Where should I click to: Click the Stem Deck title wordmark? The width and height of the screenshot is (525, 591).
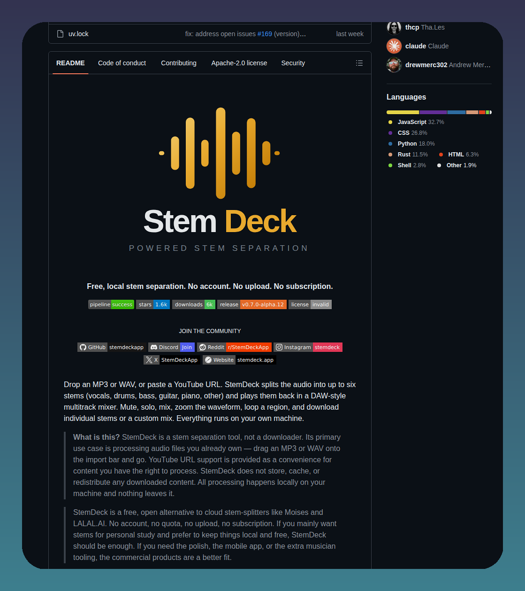[x=220, y=221]
